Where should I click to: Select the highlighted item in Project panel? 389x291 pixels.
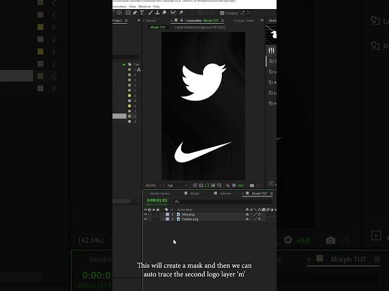(x=119, y=116)
